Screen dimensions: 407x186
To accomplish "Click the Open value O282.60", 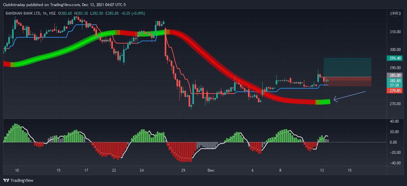I will (64, 13).
